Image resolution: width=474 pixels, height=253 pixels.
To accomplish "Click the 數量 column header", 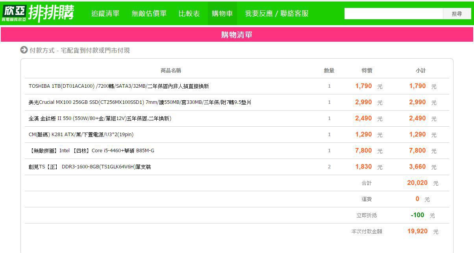I will point(329,70).
